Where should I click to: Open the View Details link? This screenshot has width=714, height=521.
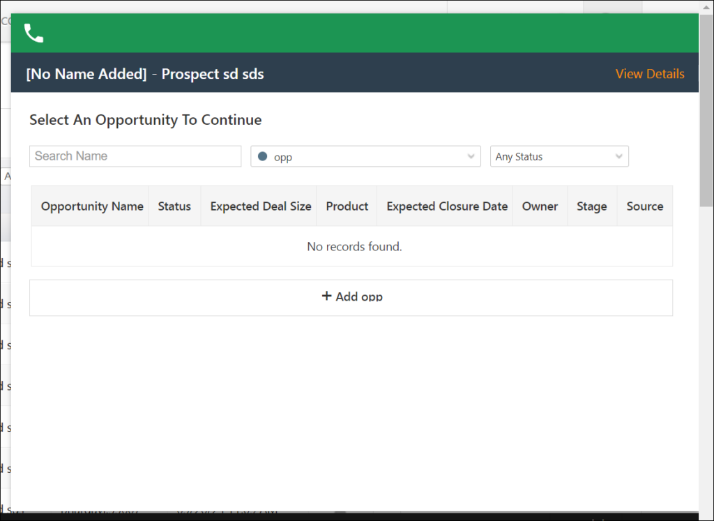pos(649,74)
